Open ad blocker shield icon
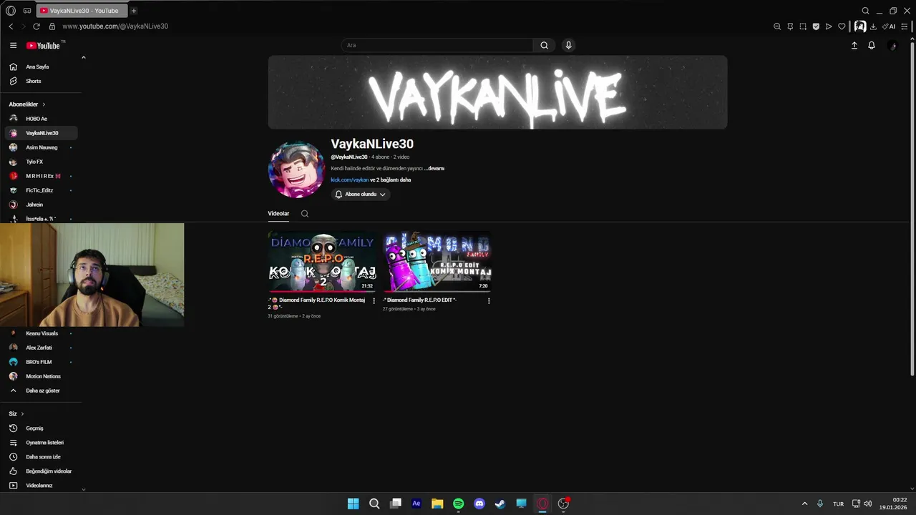The image size is (916, 515). tap(816, 26)
